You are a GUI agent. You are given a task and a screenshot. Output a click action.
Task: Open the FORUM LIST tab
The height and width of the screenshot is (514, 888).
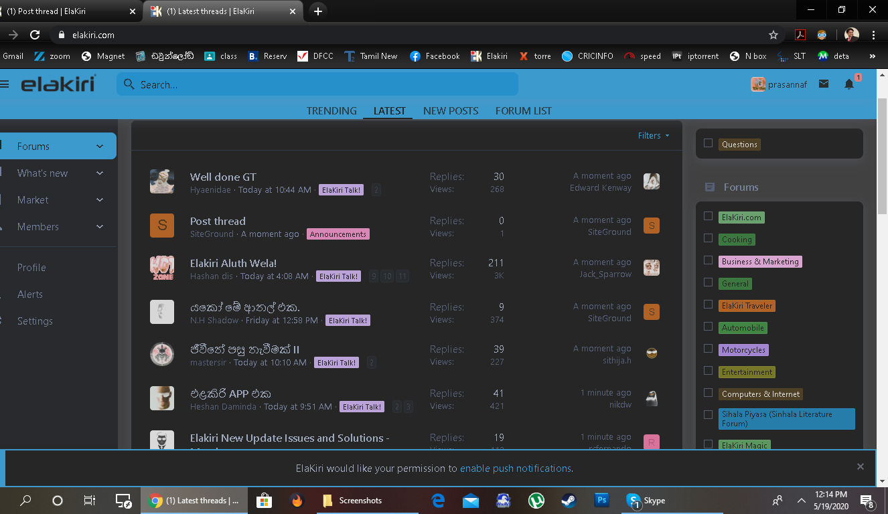click(x=524, y=110)
